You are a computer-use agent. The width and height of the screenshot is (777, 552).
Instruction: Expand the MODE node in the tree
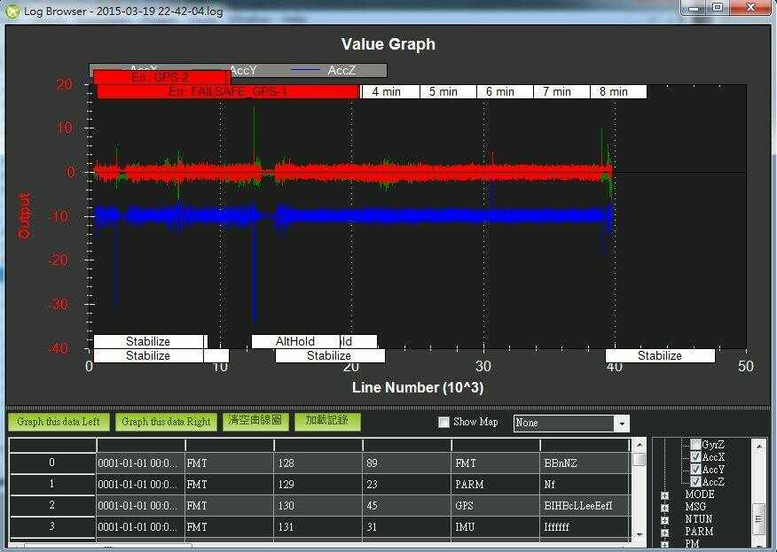664,494
